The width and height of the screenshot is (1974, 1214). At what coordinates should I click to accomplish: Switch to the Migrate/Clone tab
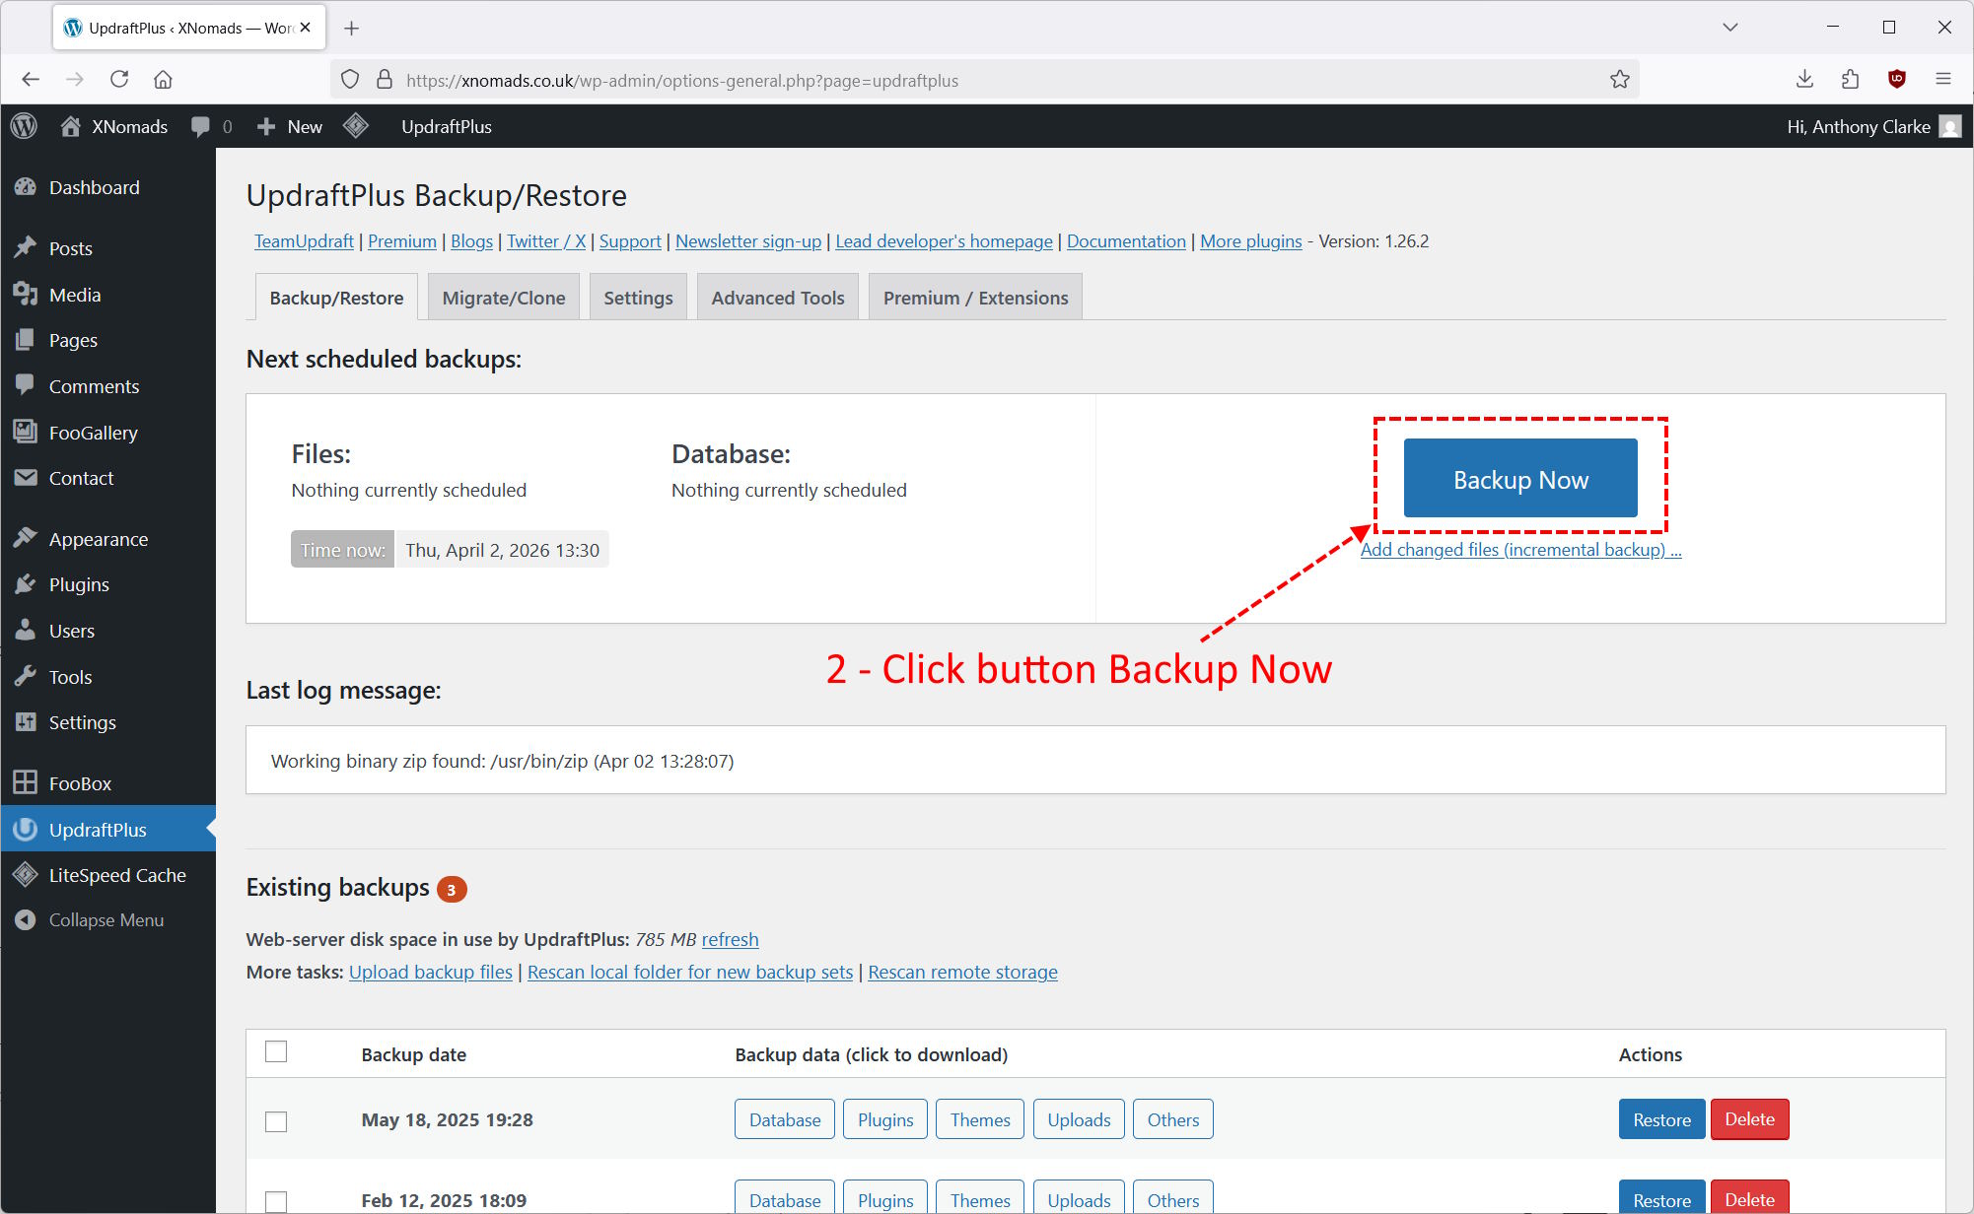[x=503, y=298]
